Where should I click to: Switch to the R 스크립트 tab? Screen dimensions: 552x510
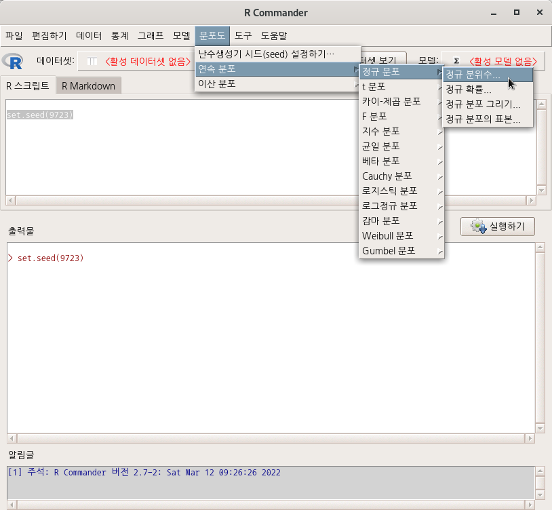(28, 85)
